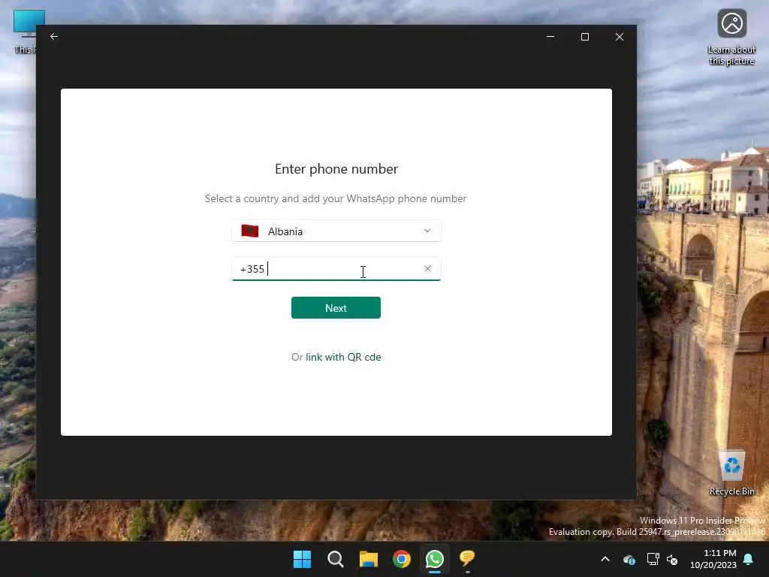Go back using the WhatsApp back arrow
Image resolution: width=769 pixels, height=577 pixels.
coord(54,36)
